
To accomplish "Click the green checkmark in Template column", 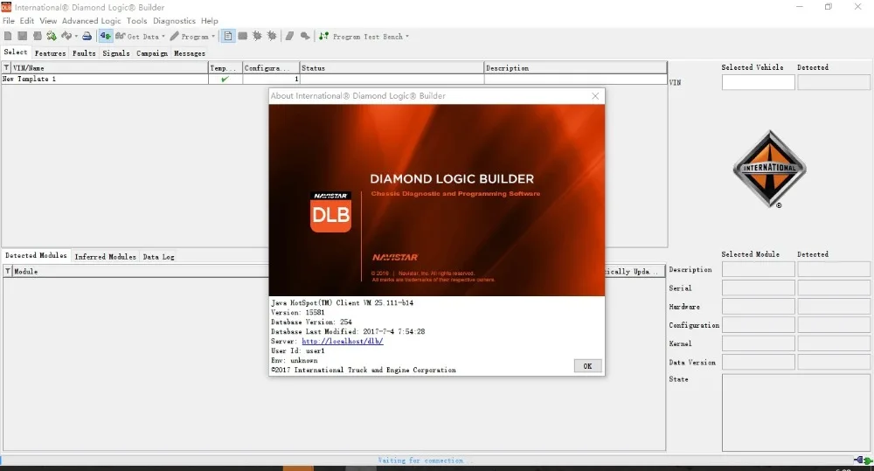I will coord(225,80).
